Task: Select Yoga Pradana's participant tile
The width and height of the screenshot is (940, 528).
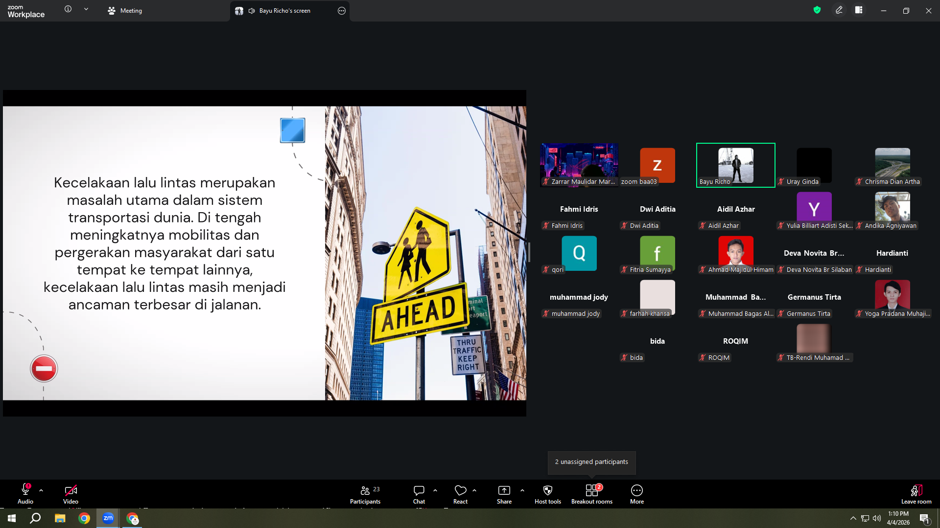Action: [893, 297]
